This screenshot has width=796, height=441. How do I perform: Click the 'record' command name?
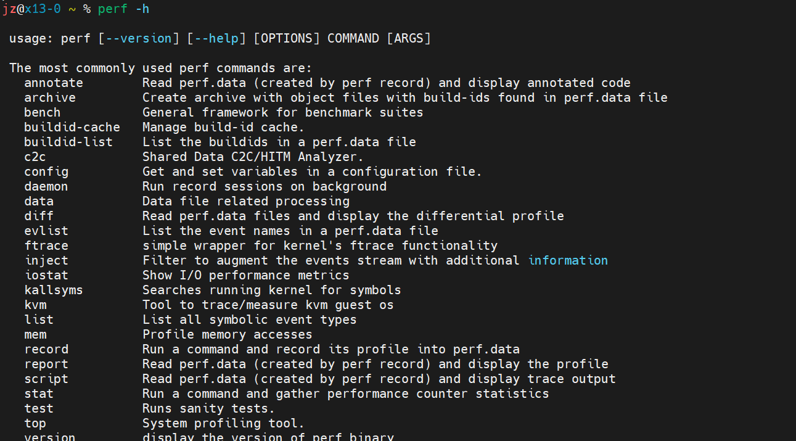46,349
